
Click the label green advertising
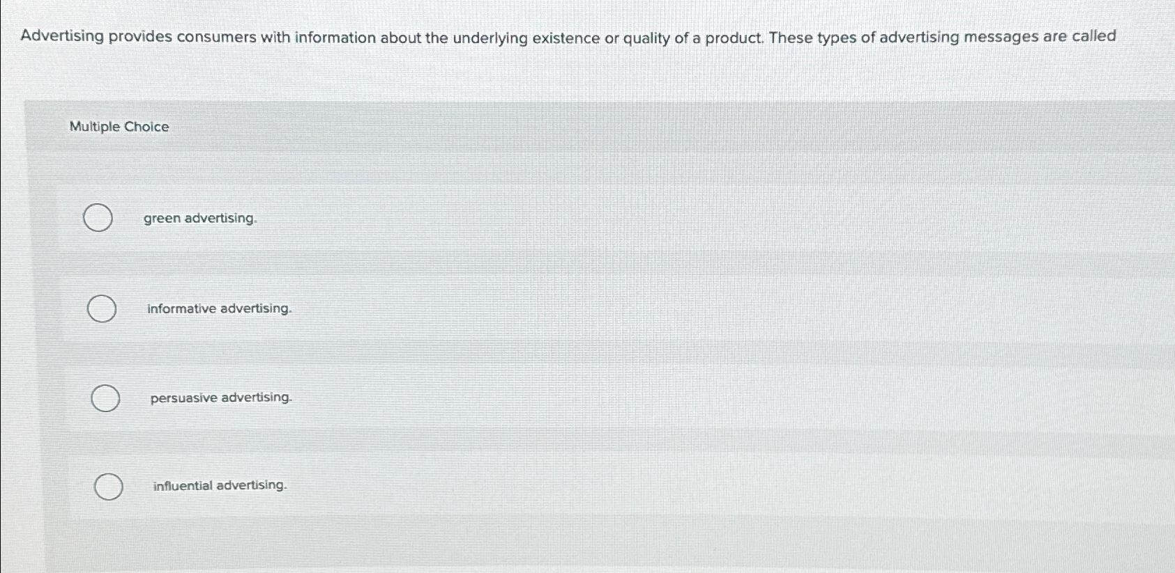(201, 219)
